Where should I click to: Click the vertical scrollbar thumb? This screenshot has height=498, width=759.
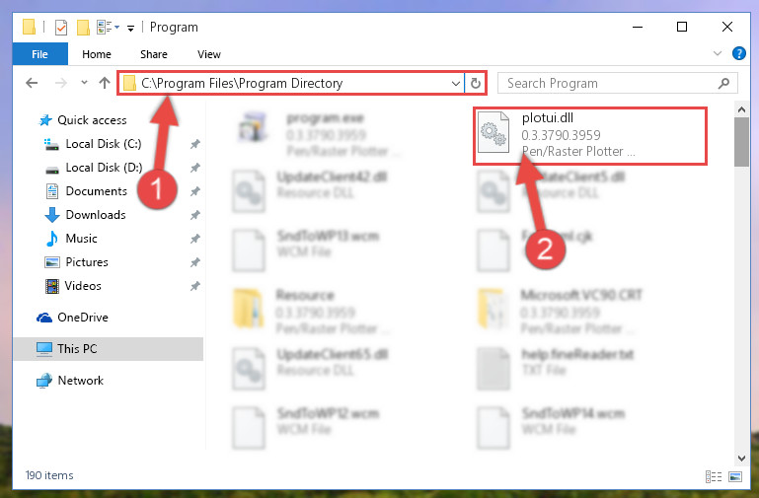741,142
